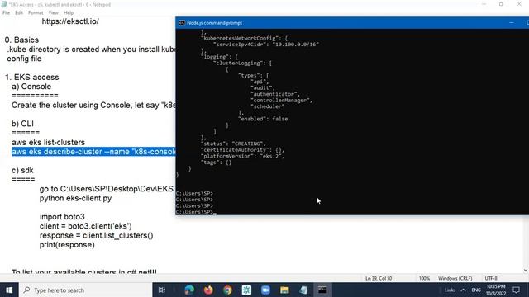Viewport: 529px width, 297px height.
Task: Open the Windows Start menu
Action: click(x=9, y=290)
